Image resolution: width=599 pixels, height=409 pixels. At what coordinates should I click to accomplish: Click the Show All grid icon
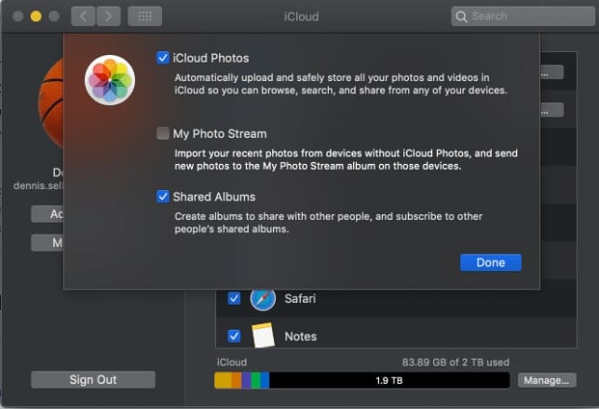[x=143, y=16]
